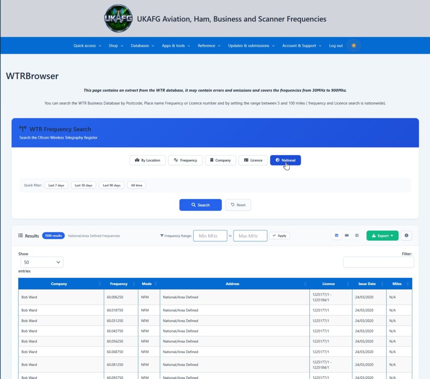Select the By Location search tab
This screenshot has height=379, width=430.
pos(147,160)
